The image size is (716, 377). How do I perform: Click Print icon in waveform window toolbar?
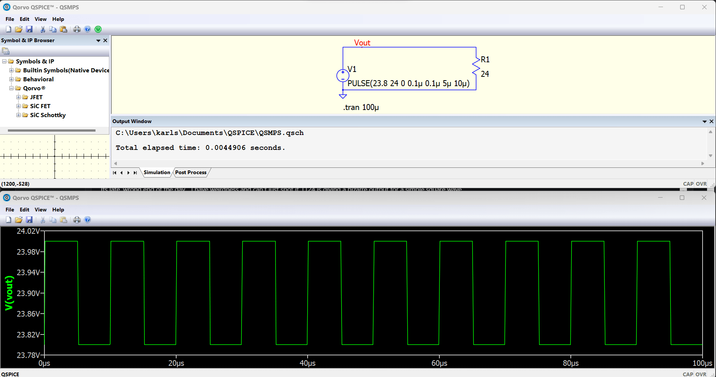click(x=77, y=220)
